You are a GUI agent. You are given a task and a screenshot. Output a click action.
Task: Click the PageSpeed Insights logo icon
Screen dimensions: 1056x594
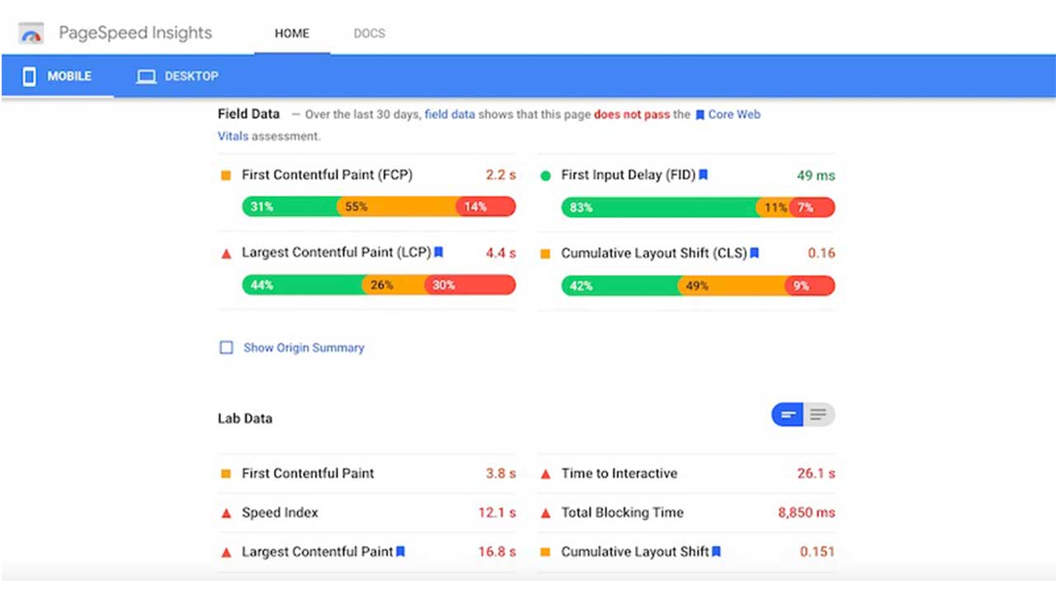(31, 35)
